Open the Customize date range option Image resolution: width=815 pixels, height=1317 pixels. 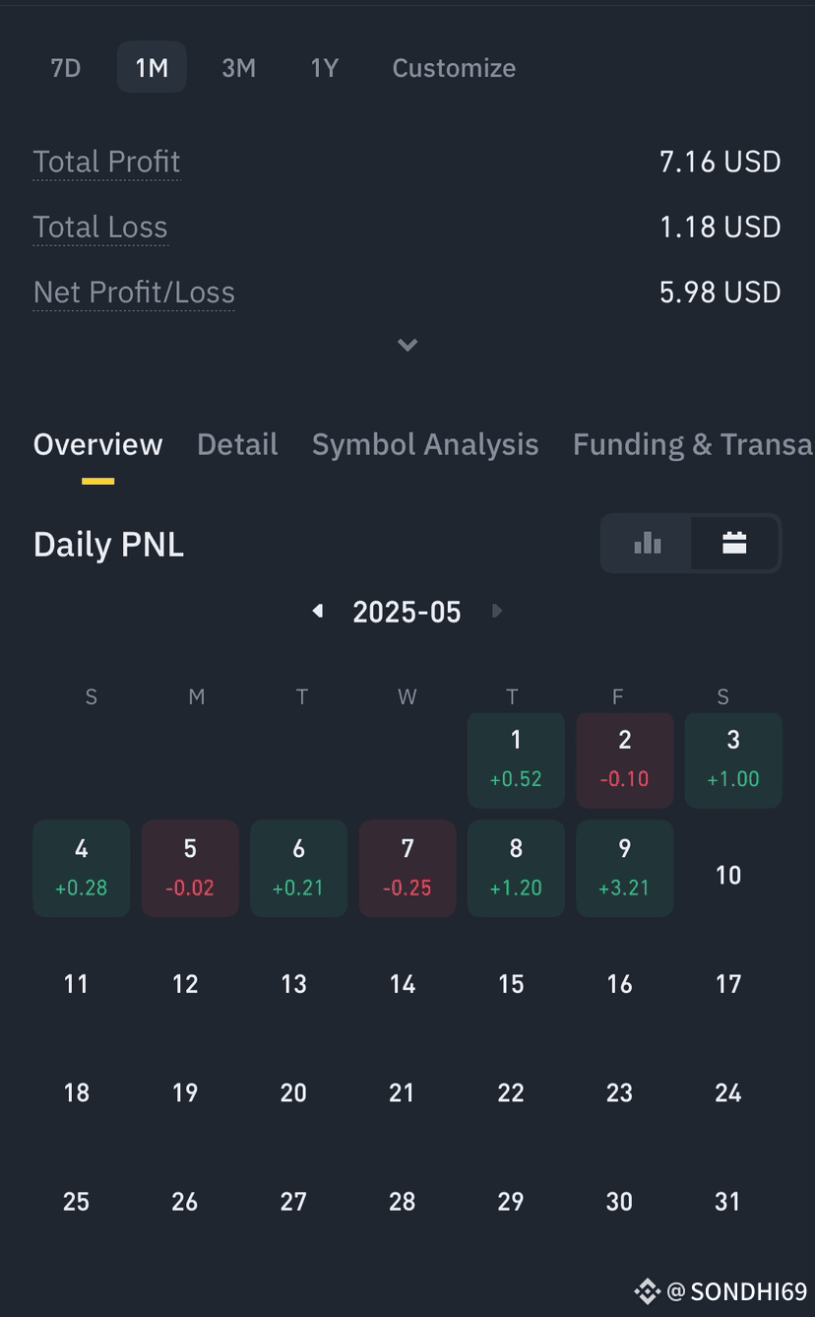pos(454,68)
